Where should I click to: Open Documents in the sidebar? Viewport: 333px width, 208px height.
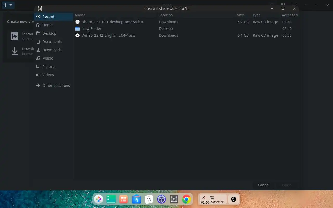coord(53,42)
